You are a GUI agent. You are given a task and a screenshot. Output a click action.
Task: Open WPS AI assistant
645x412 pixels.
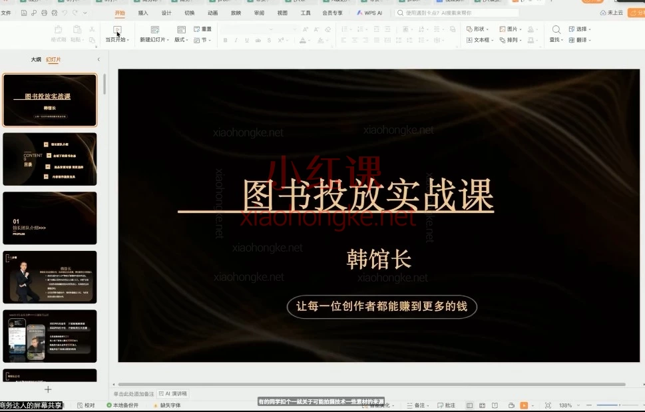(369, 13)
